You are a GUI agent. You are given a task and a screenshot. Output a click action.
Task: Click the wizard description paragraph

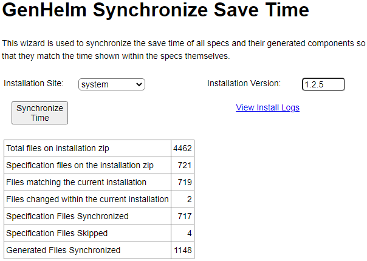(184, 50)
